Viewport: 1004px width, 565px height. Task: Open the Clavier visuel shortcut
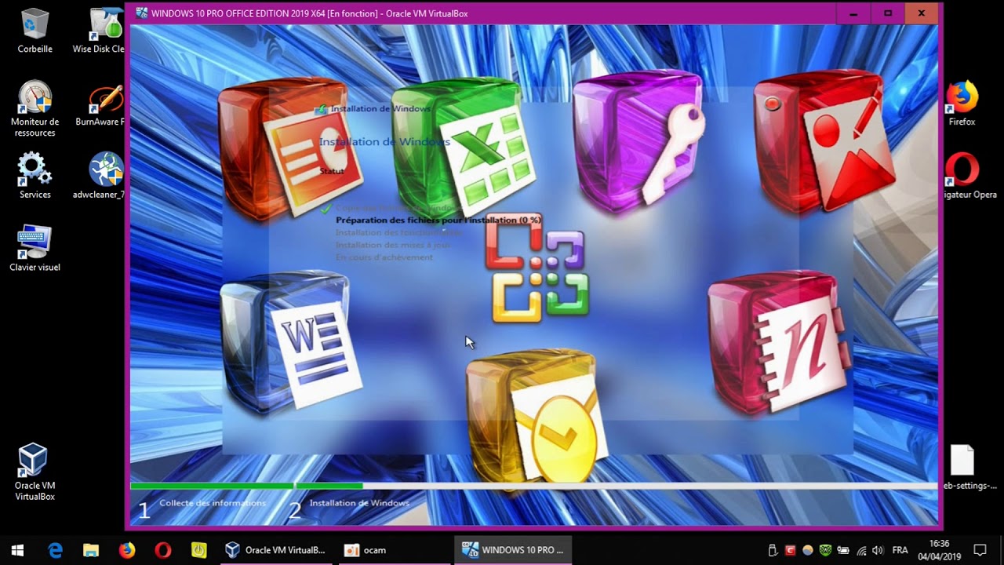35,249
